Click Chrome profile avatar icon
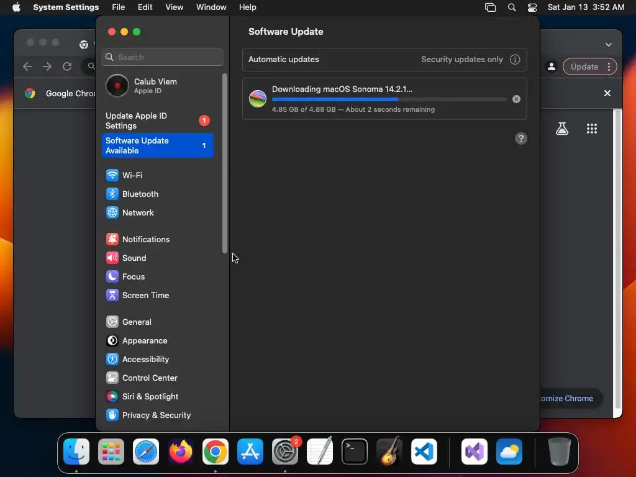This screenshot has height=477, width=636. (x=552, y=67)
